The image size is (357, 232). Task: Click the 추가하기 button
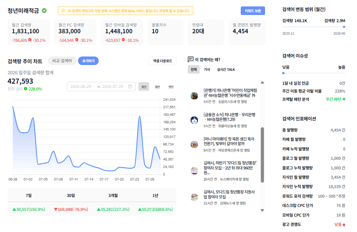pyautogui.click(x=88, y=61)
